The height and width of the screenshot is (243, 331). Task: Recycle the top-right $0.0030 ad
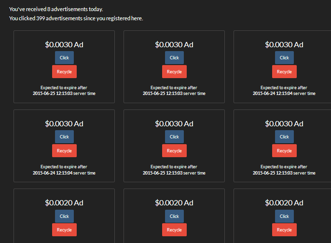[x=284, y=72]
